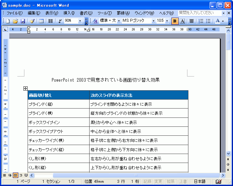Apply numbered list formatting
Image resolution: width=233 pixels, height=186 pixels.
(x=201, y=21)
